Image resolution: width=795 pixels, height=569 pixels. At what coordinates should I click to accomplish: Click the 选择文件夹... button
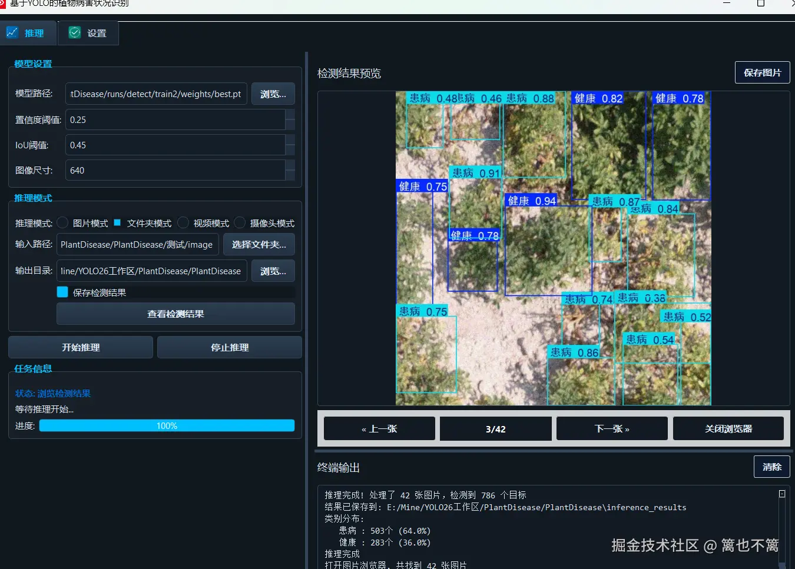pos(259,244)
